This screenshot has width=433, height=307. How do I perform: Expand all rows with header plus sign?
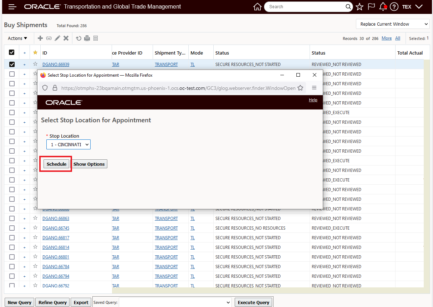(x=25, y=53)
